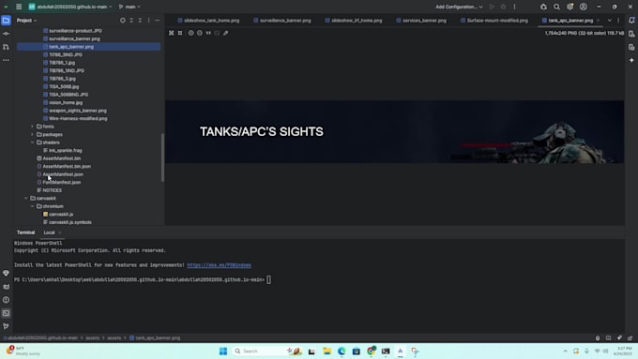
Task: Open project selector abdullah20502050.github.io-main
Action: click(x=70, y=7)
